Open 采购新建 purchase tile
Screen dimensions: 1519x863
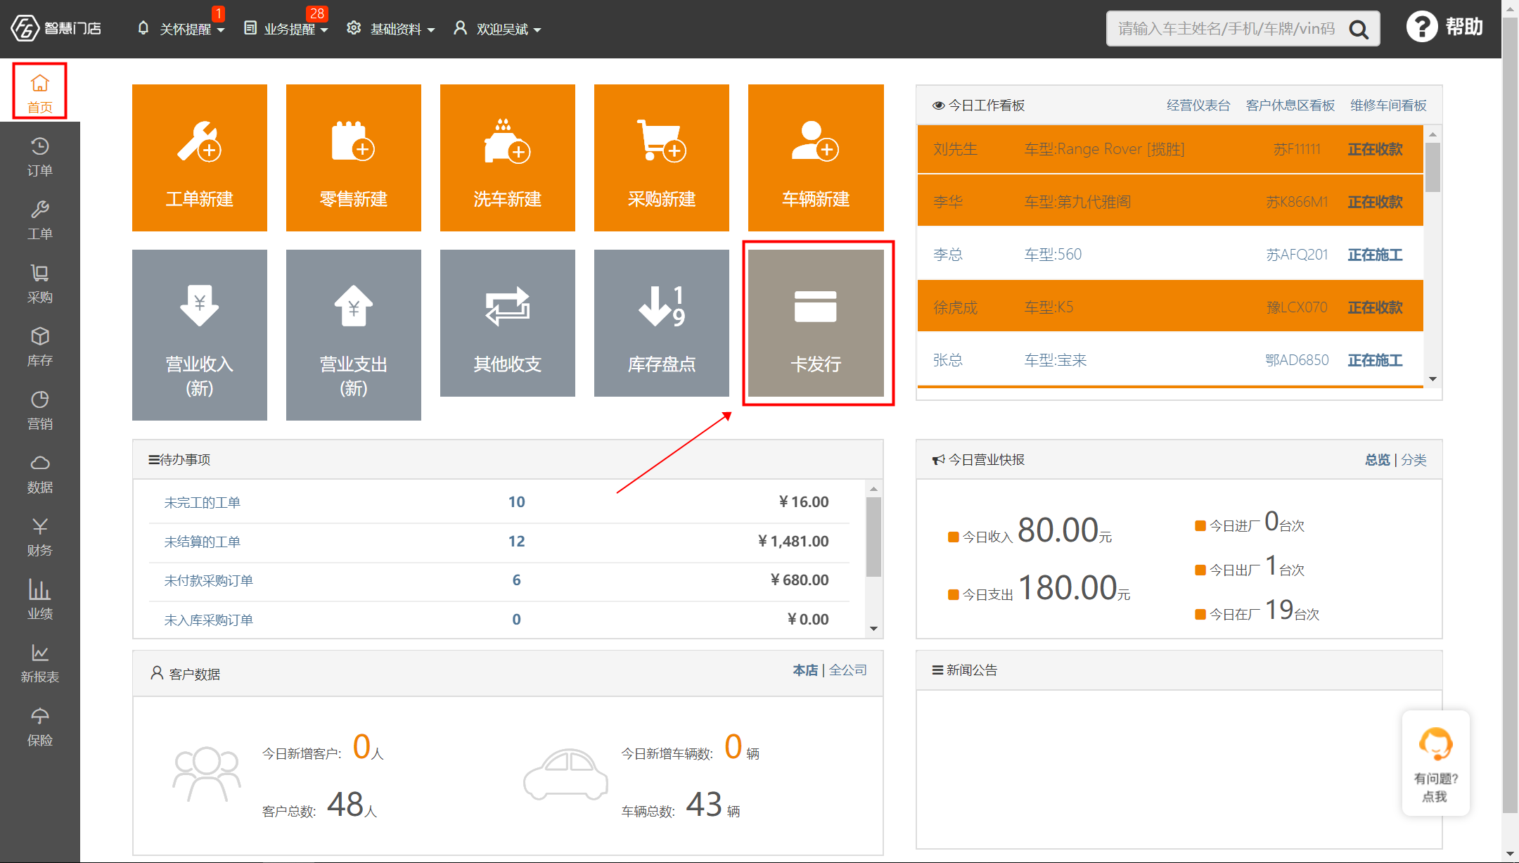[x=662, y=158]
